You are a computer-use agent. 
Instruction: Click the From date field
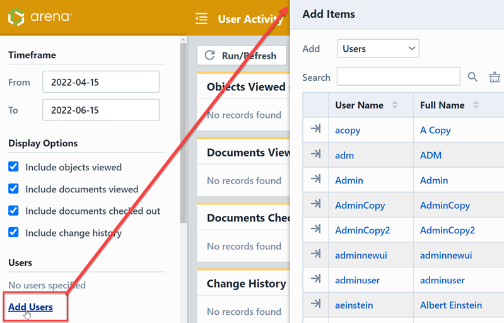(x=101, y=82)
